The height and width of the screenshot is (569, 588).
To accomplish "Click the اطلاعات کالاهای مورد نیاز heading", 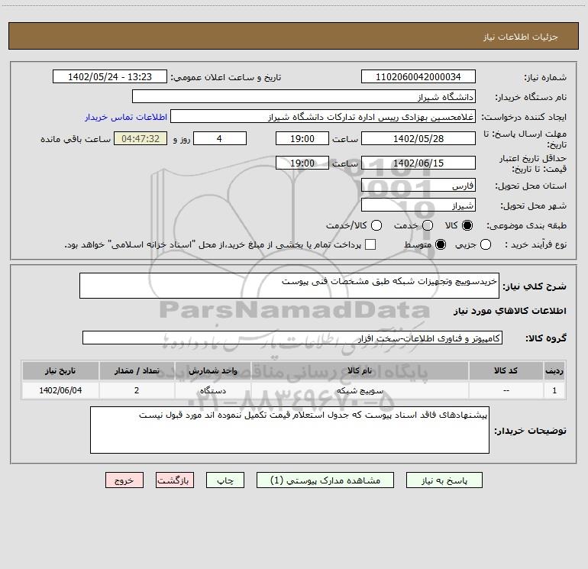I will pos(509,311).
